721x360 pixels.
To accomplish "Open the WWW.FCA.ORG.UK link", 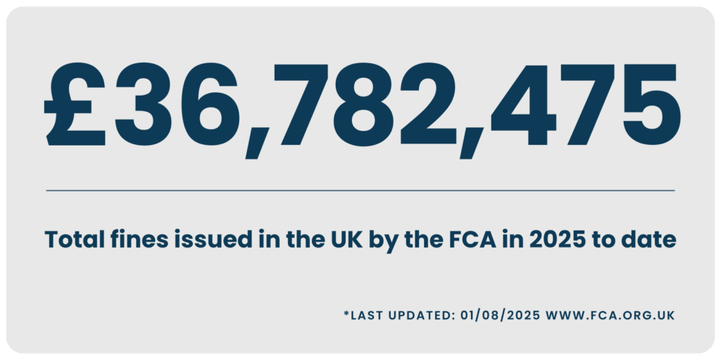I will point(609,315).
